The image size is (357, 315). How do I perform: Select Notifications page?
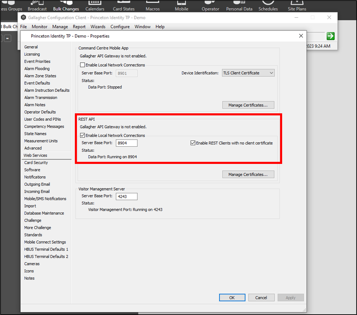35,177
